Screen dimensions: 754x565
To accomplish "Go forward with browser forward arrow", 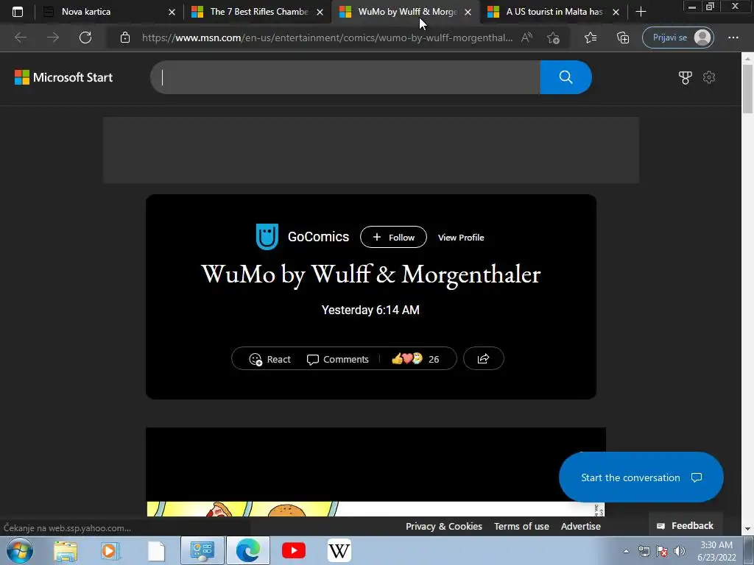I will (53, 38).
